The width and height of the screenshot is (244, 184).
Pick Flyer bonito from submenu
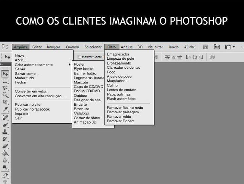[83, 69]
